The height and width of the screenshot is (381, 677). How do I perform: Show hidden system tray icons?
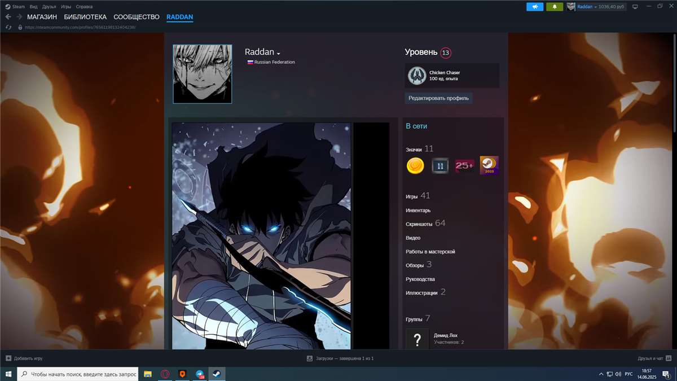(x=600, y=374)
